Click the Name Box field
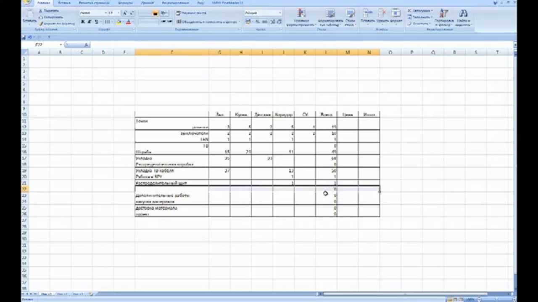This screenshot has width=538, height=302. 42,44
